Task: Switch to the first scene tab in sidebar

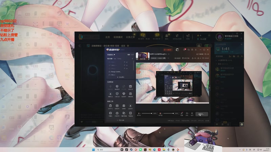Action: coord(109,58)
